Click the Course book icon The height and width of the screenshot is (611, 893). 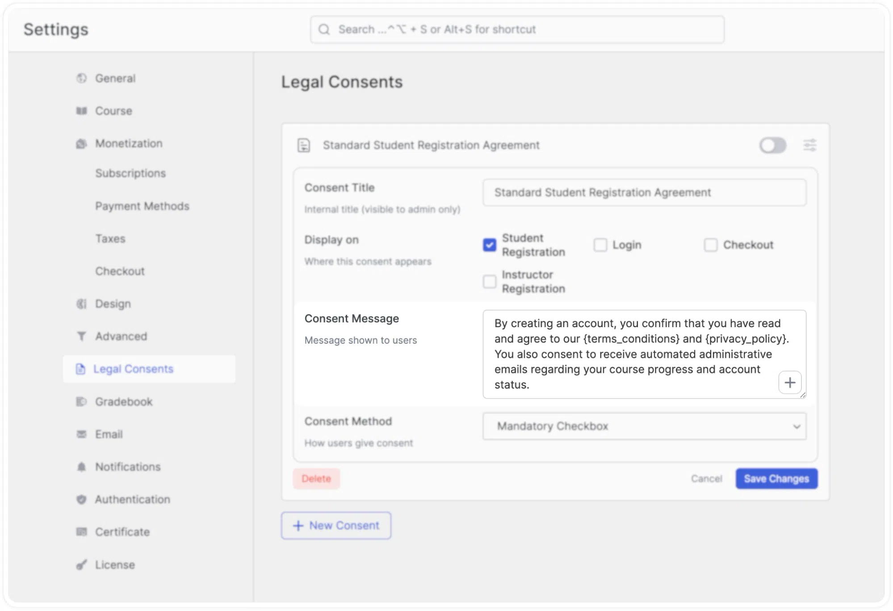[81, 111]
